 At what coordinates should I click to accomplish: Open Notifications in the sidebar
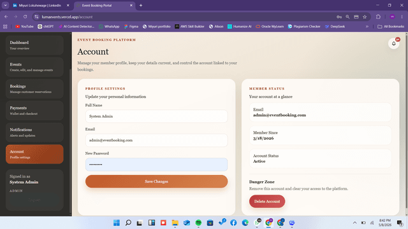pyautogui.click(x=34, y=132)
